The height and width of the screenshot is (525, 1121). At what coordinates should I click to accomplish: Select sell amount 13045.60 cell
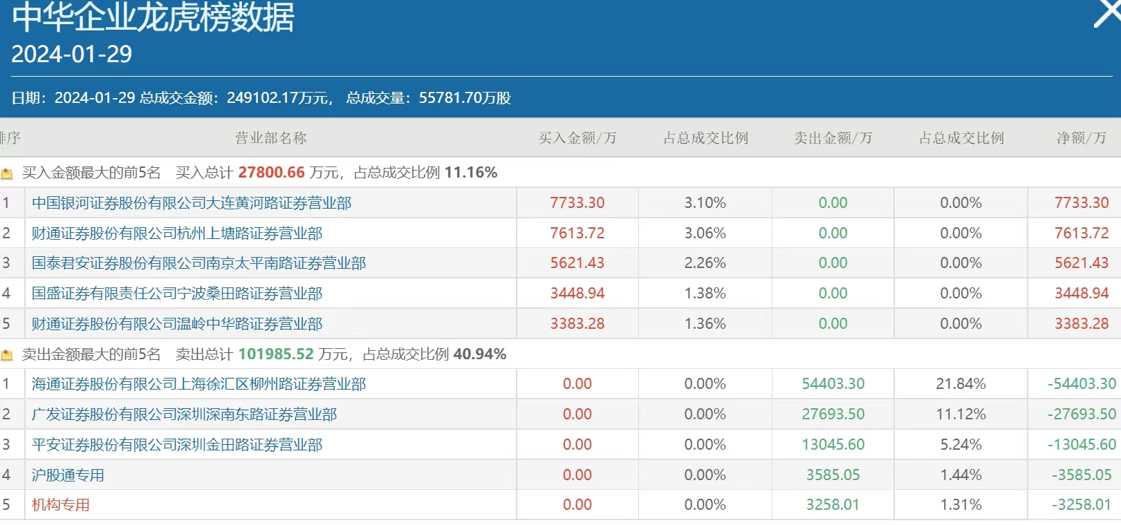[833, 445]
